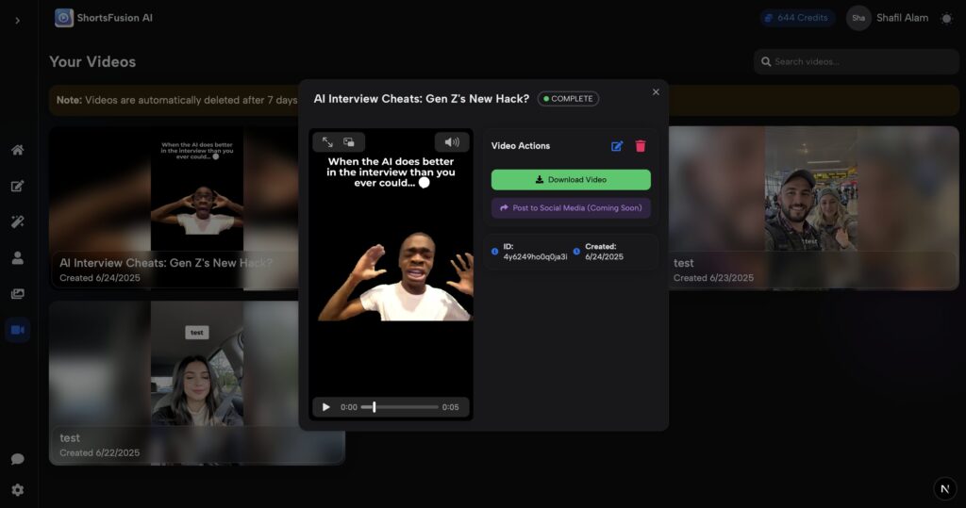Open the image gallery icon in sidebar
Image resolution: width=966 pixels, height=508 pixels.
pos(17,294)
